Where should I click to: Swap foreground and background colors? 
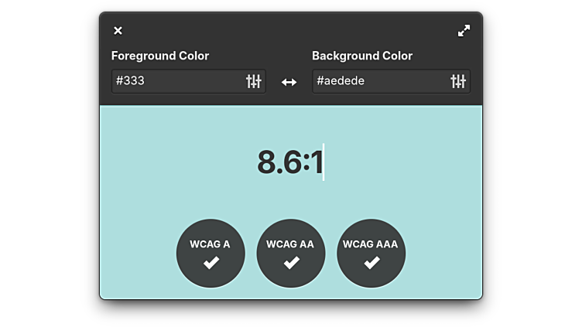pyautogui.click(x=289, y=82)
